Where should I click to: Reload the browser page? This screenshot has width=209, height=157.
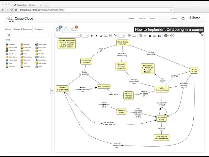[x=11, y=10]
